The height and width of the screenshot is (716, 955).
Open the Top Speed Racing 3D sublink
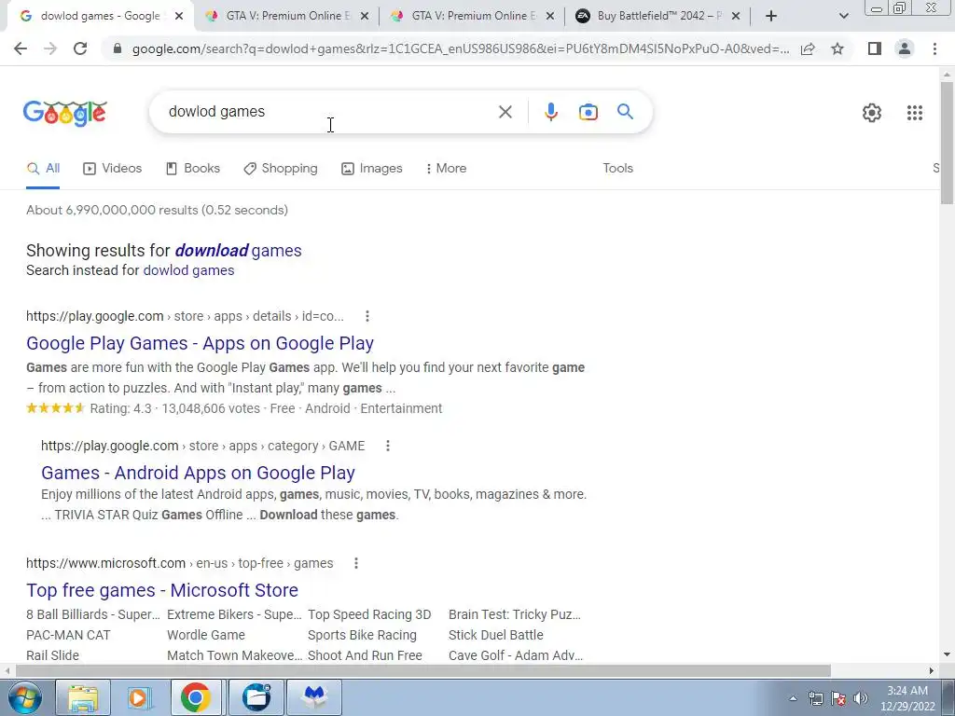[369, 614]
